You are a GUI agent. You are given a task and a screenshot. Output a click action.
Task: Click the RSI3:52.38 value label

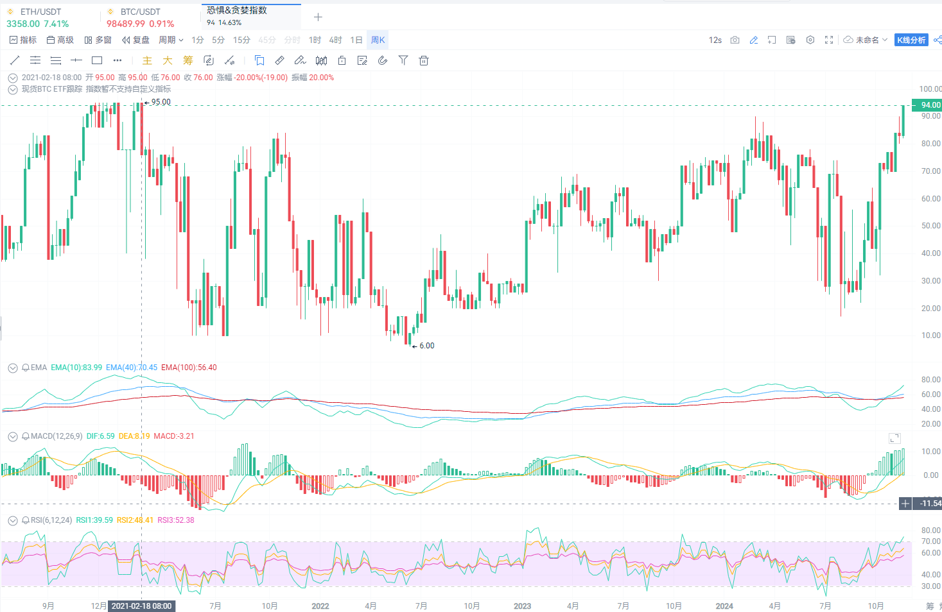tap(176, 520)
